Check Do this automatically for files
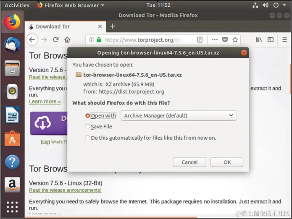Image resolution: width=292 pixels, height=219 pixels. tap(87, 138)
